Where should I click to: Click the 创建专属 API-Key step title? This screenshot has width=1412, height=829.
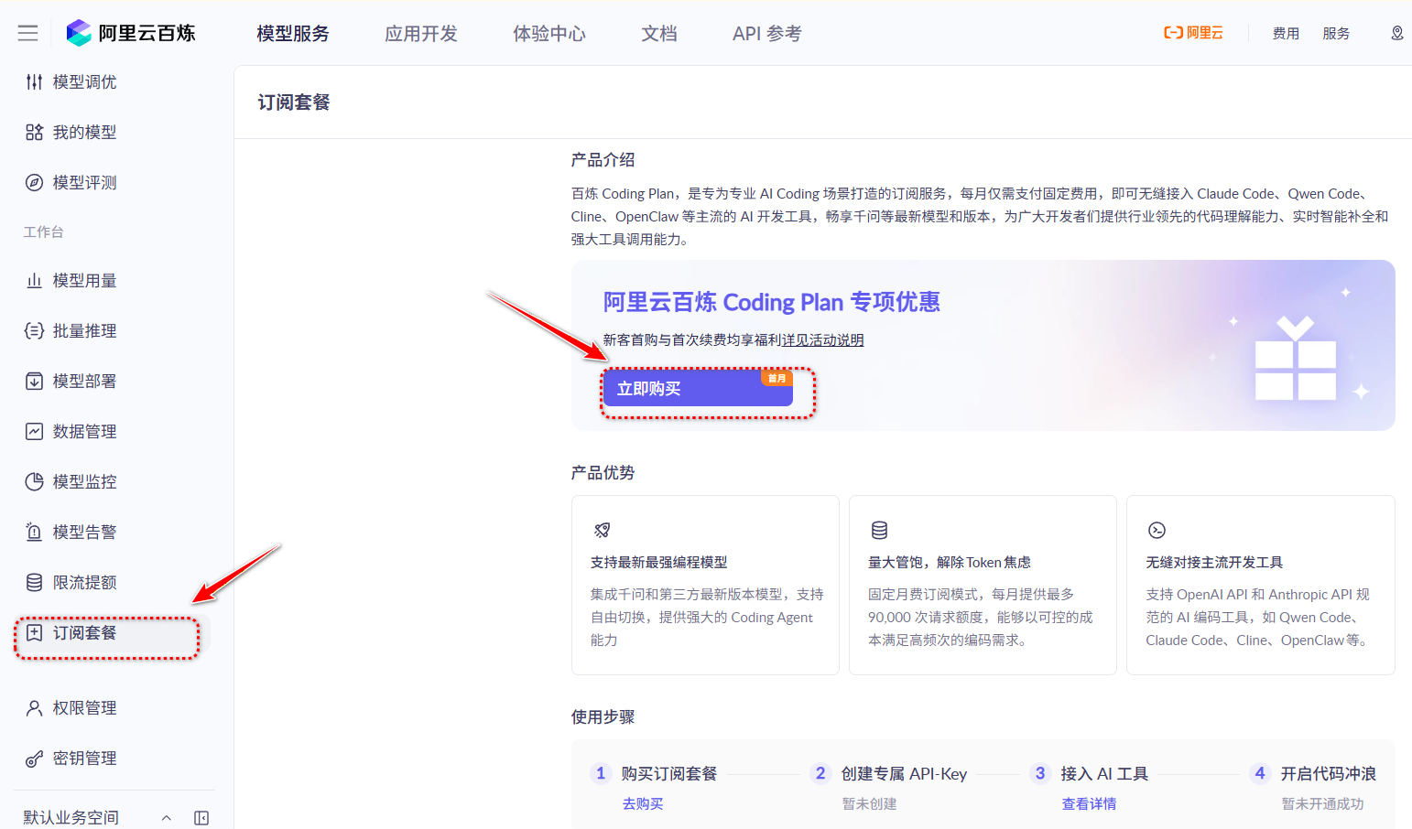(x=904, y=774)
